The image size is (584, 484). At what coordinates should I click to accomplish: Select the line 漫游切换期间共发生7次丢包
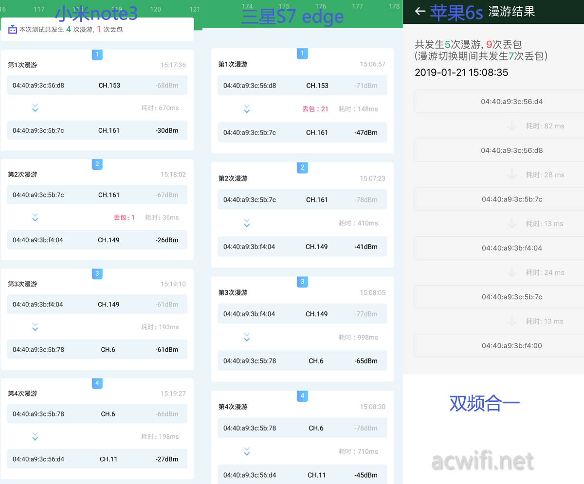481,56
